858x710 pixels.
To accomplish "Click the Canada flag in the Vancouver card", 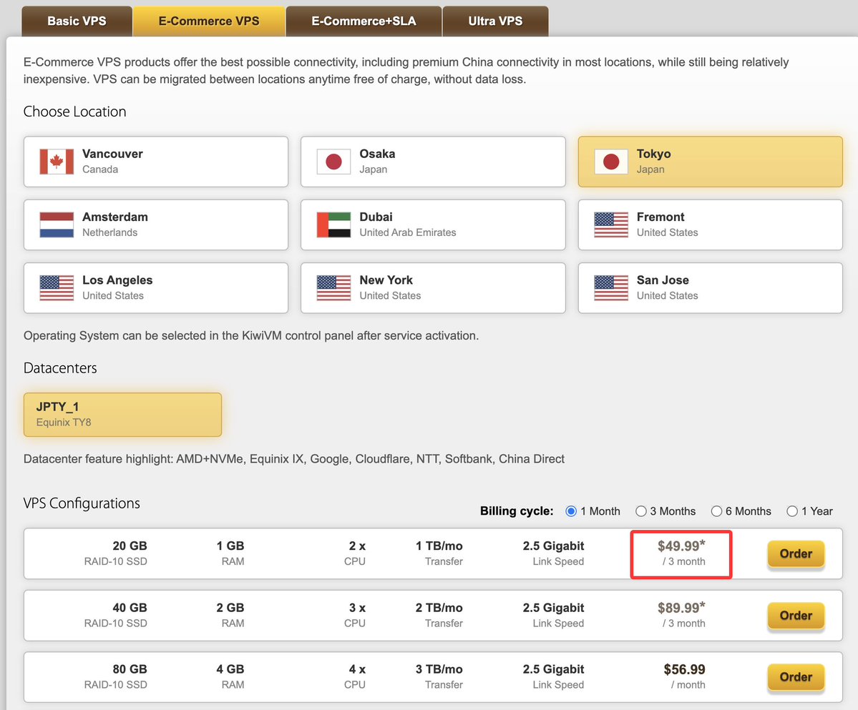I will (57, 162).
